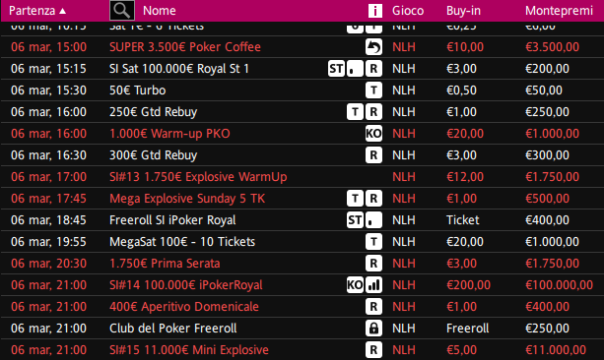Select SI#15 11.000€ Mini Explosive row
Image resolution: width=604 pixels, height=360 pixels.
[x=302, y=350]
